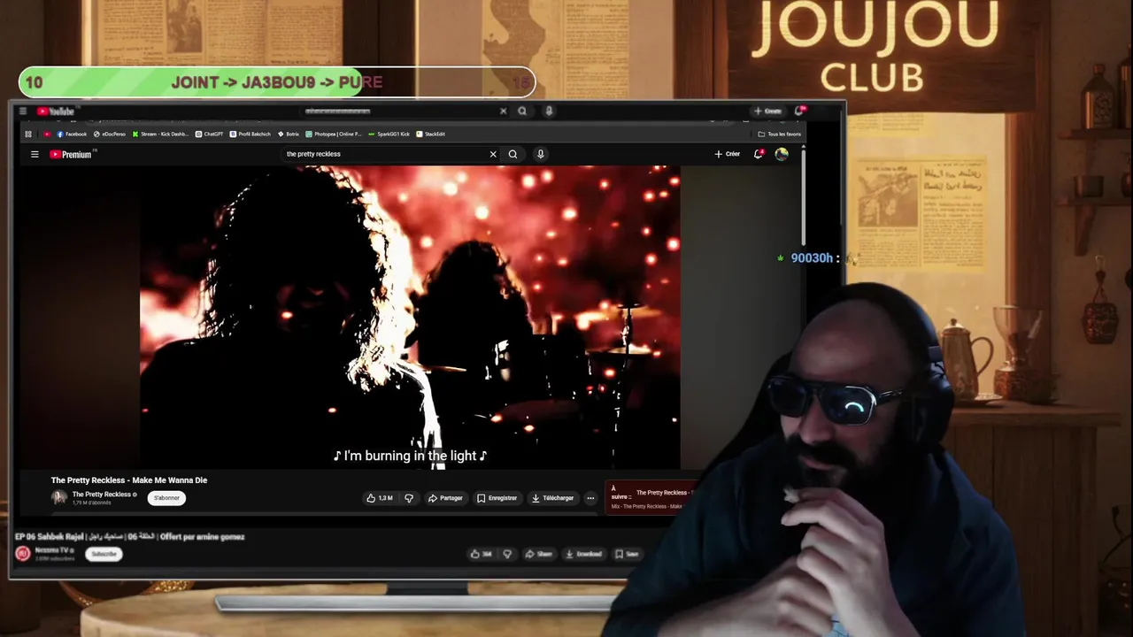Open the StackEdit bookmark

(x=431, y=134)
